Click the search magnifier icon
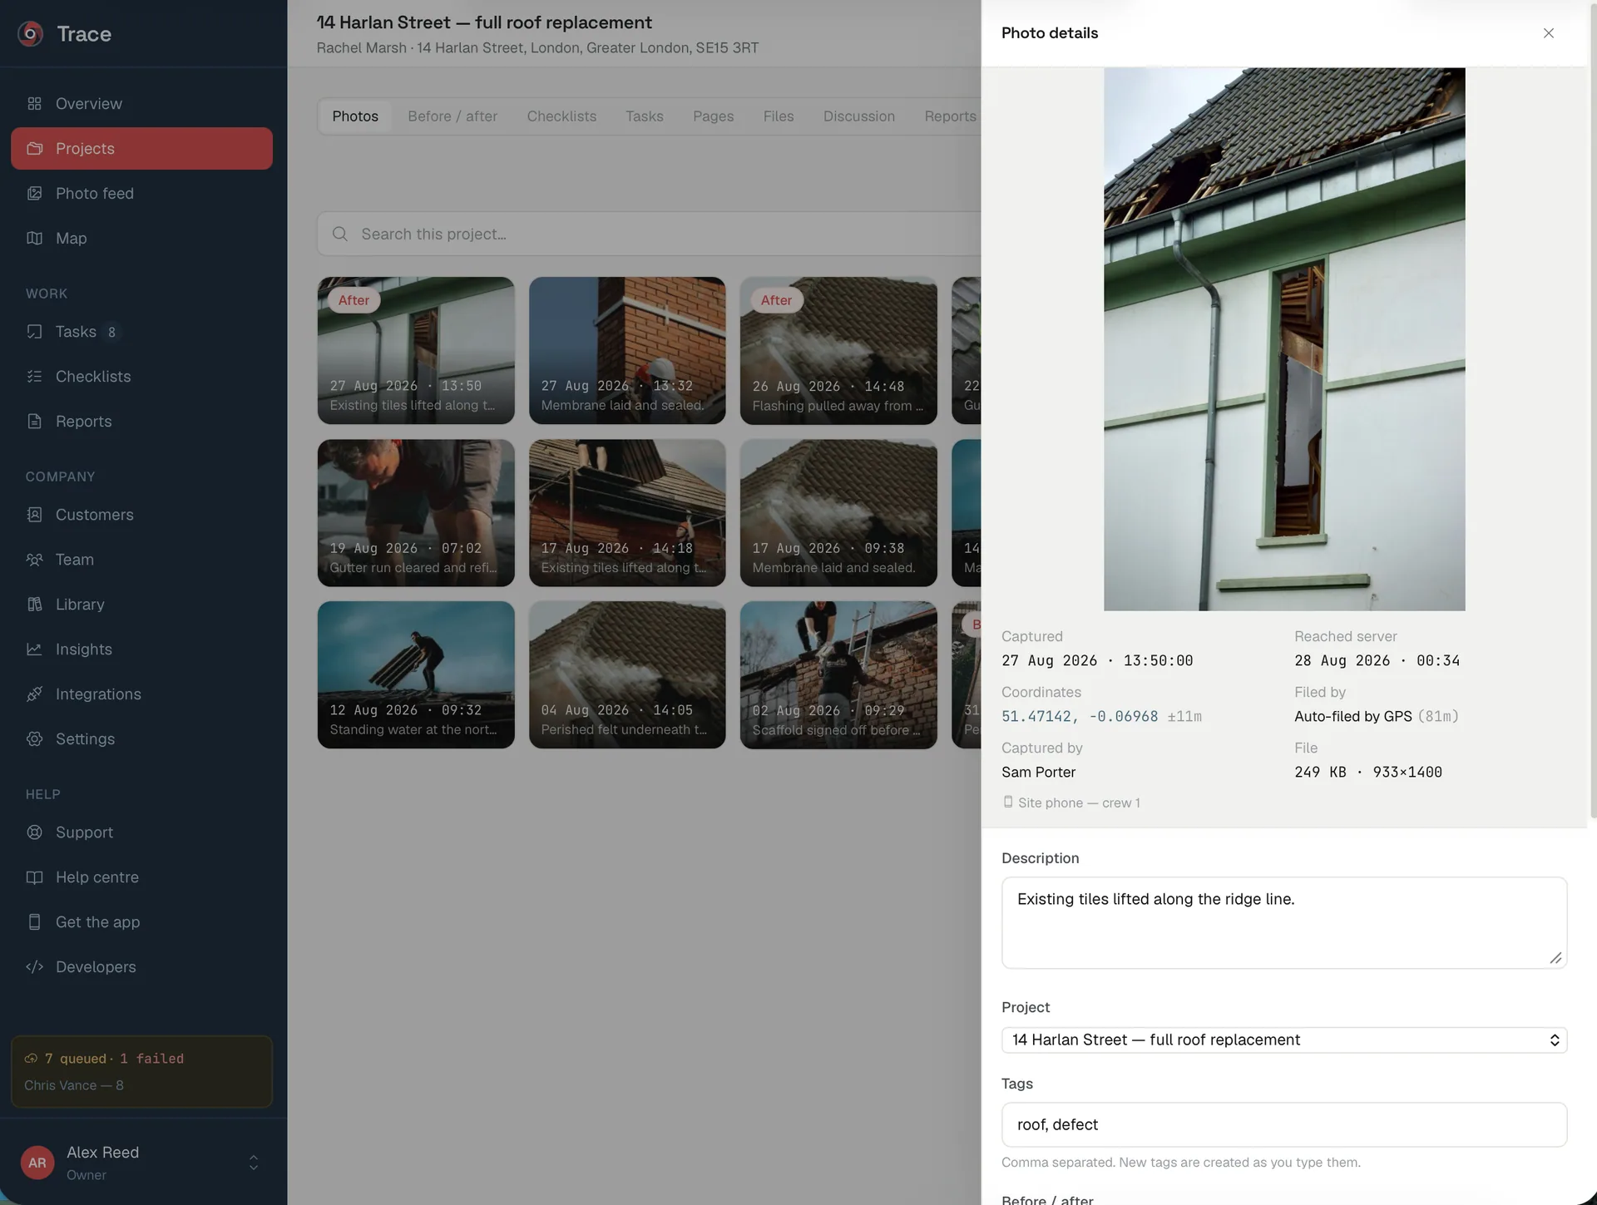Image resolution: width=1597 pixels, height=1205 pixels. click(339, 235)
